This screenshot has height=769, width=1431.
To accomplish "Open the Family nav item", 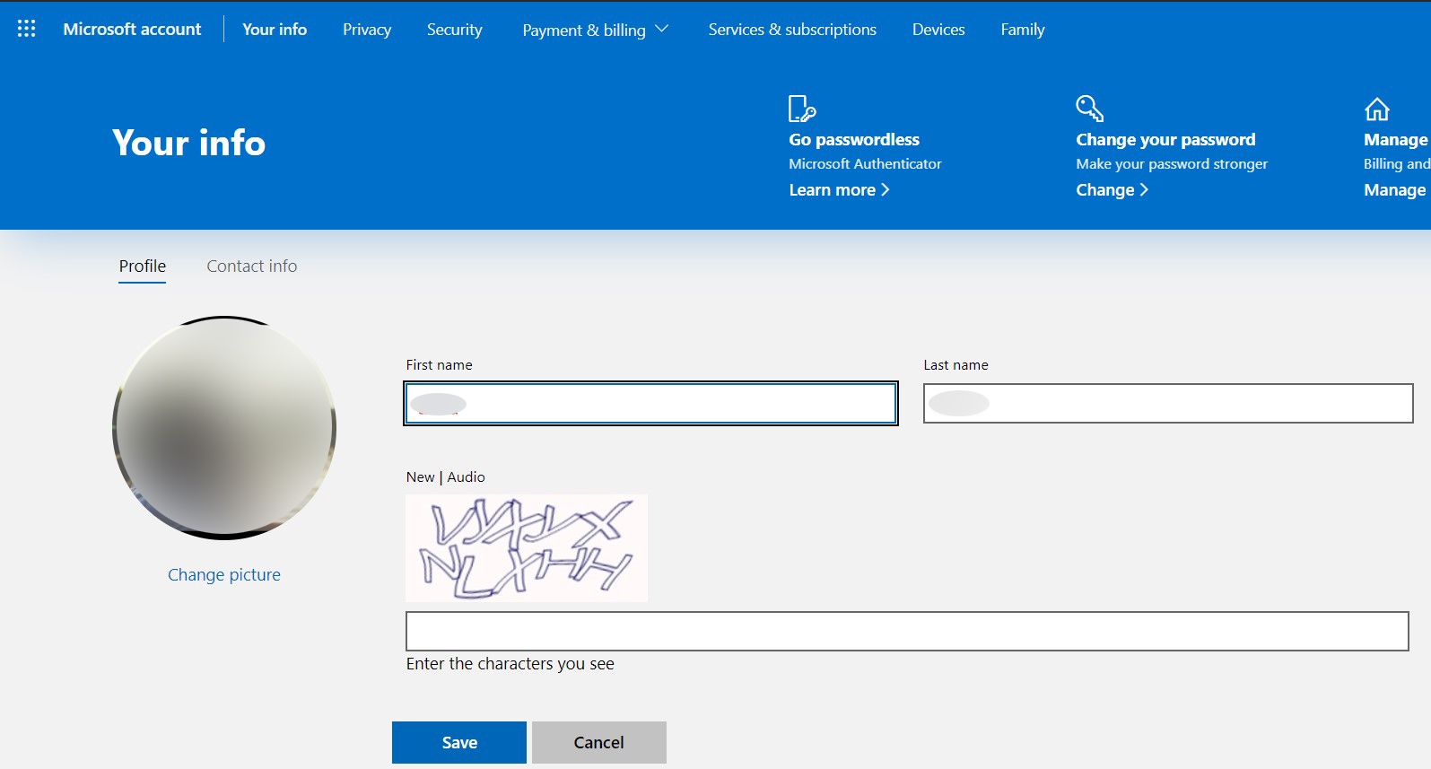I will (1023, 30).
